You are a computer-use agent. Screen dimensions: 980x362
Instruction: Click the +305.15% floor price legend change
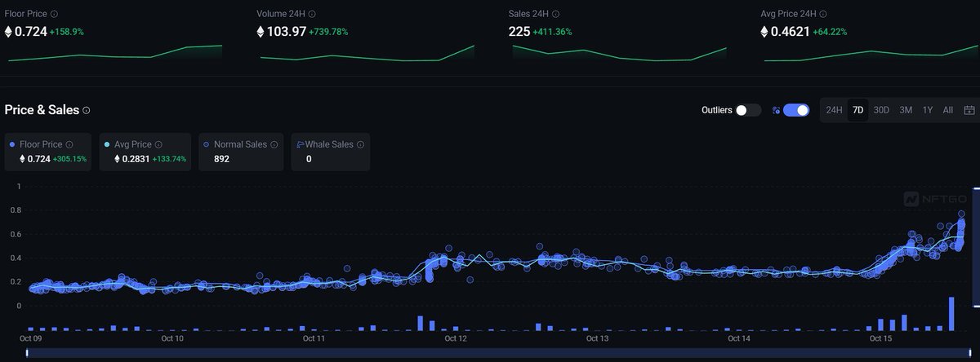tap(69, 159)
